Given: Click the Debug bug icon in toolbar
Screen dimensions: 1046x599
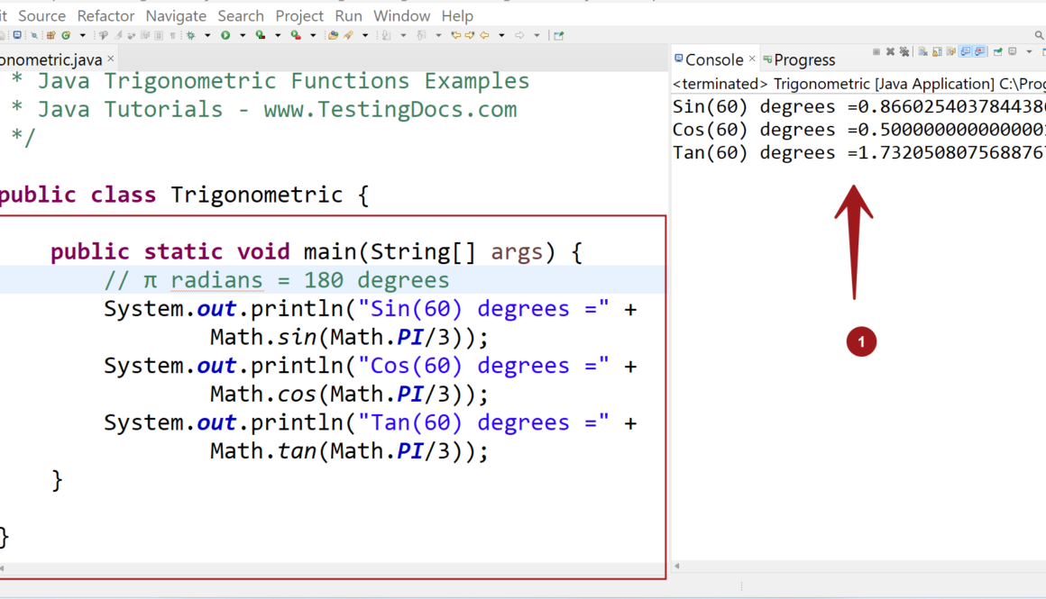Looking at the screenshot, I should [x=190, y=36].
